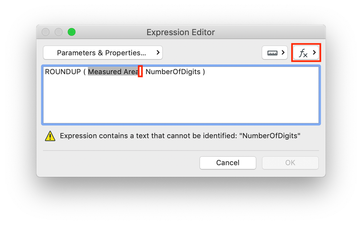This screenshot has width=362, height=225.
Task: Click the fx functions icon
Action: [303, 54]
